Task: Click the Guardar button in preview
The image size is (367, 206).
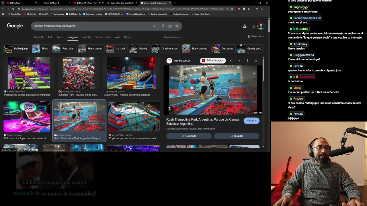Action: click(x=236, y=136)
